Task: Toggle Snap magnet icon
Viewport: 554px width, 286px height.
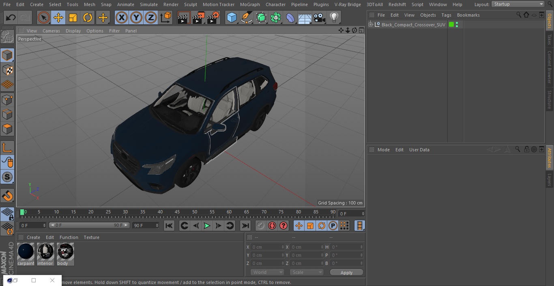Action: [7, 196]
